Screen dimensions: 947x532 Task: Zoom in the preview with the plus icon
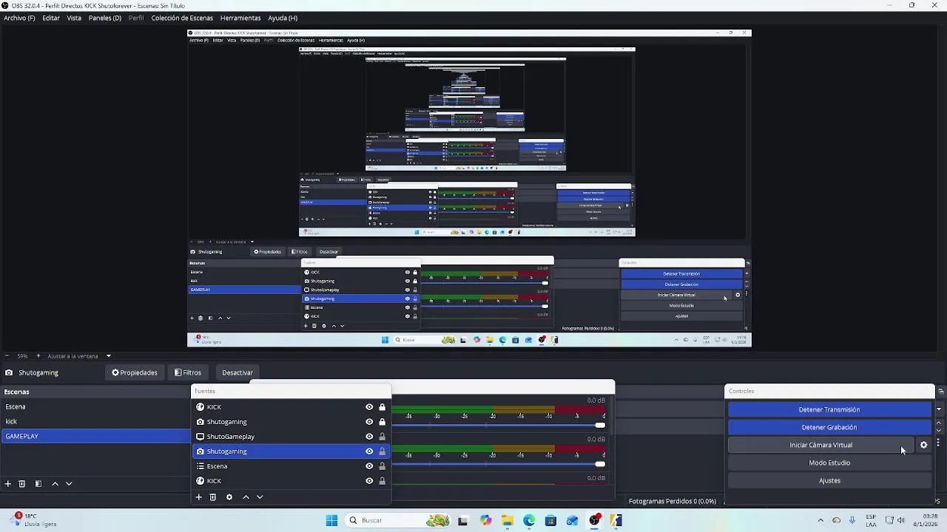(39, 356)
